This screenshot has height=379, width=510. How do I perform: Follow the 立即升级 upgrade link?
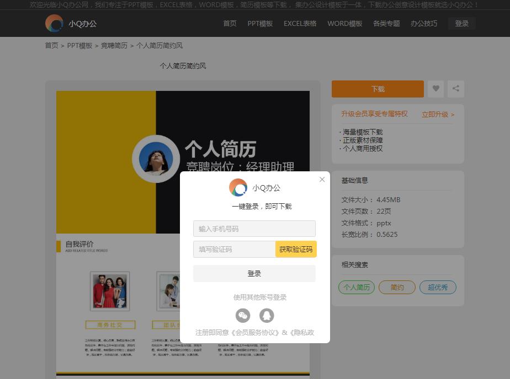pos(435,115)
